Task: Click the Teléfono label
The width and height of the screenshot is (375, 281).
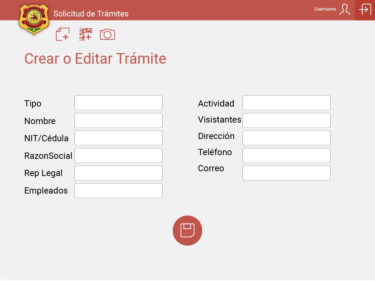Action: click(215, 152)
